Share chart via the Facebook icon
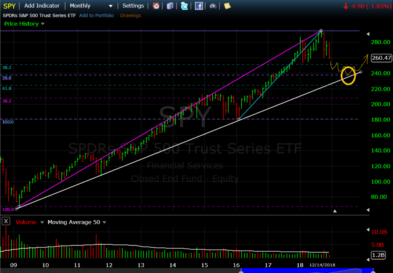This screenshot has width=393, height=273. pyautogui.click(x=199, y=6)
